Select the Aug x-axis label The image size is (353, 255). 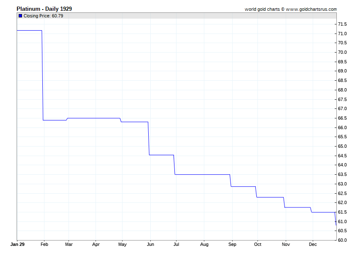pyautogui.click(x=204, y=244)
